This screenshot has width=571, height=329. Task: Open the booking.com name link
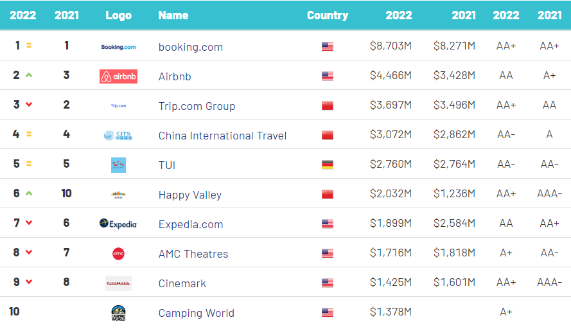coord(191,47)
